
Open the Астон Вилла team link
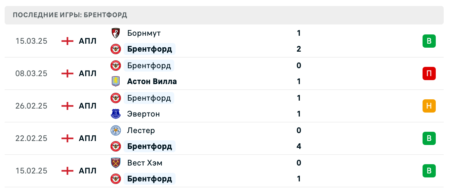click(152, 81)
